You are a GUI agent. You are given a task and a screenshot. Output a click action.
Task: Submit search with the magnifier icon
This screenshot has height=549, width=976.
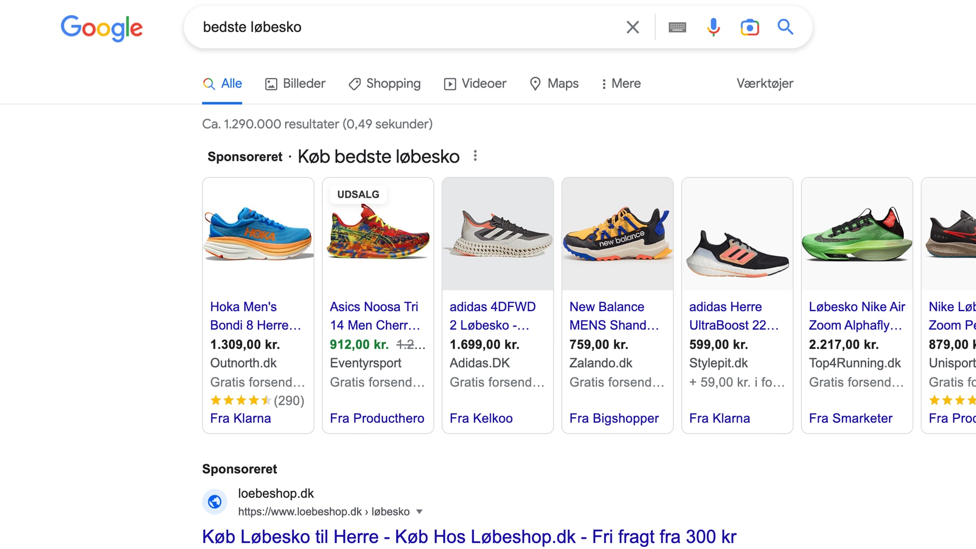point(785,27)
